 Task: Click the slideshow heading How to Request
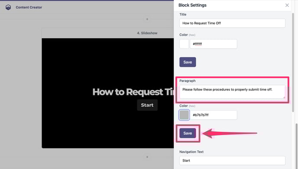click(x=128, y=92)
